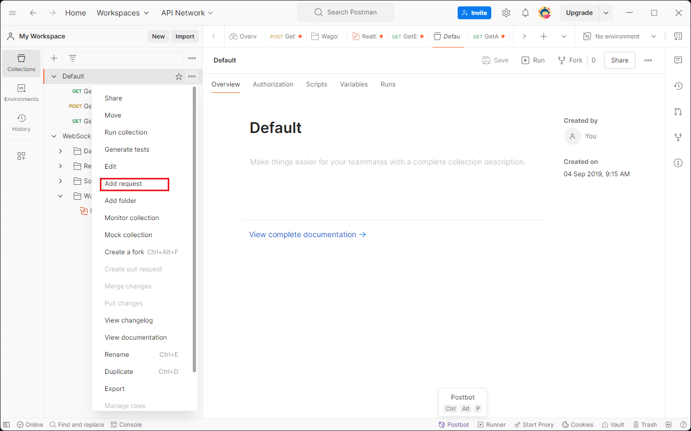Select Add request from context menu

(x=123, y=184)
